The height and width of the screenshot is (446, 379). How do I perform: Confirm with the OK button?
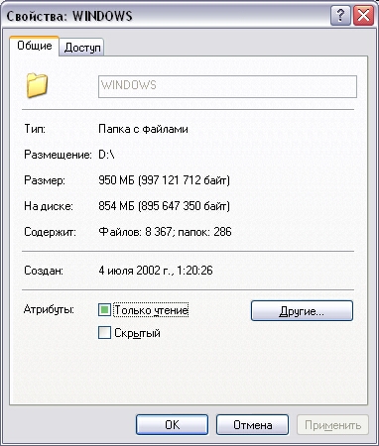pos(172,425)
